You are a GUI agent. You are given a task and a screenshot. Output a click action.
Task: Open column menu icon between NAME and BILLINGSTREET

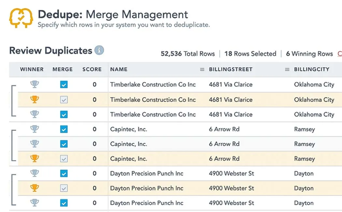(202, 70)
